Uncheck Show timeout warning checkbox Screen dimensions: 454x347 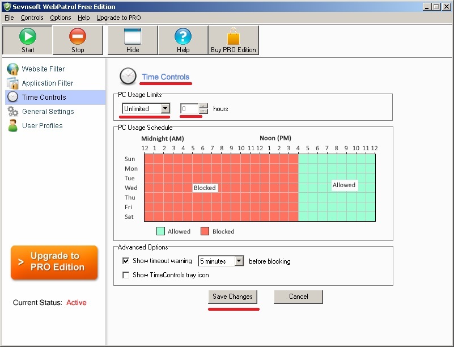coord(126,261)
